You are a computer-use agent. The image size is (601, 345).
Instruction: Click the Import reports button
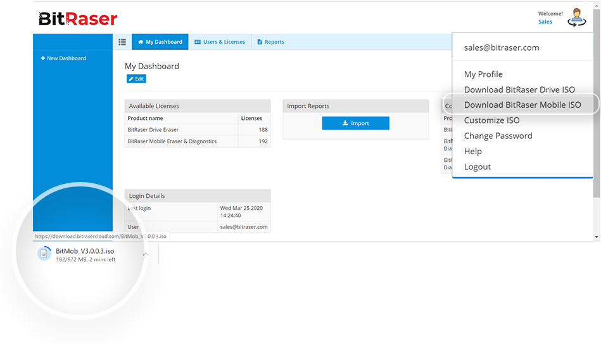pyautogui.click(x=355, y=123)
